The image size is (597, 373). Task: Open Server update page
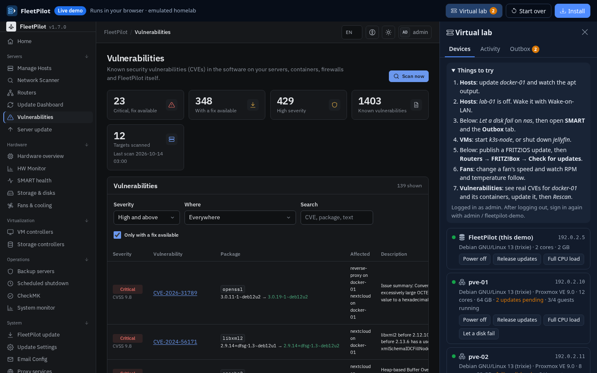pos(48,130)
